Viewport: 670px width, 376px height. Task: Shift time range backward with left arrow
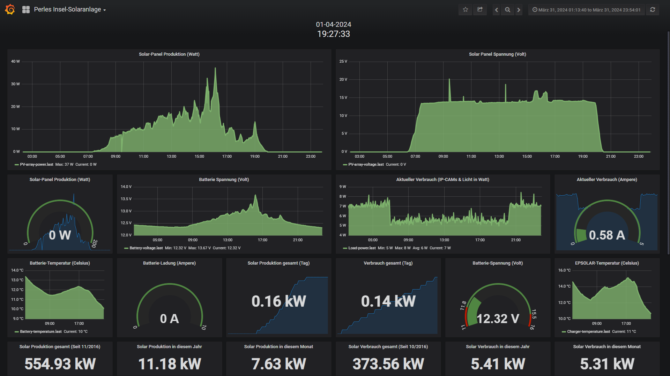coord(496,10)
